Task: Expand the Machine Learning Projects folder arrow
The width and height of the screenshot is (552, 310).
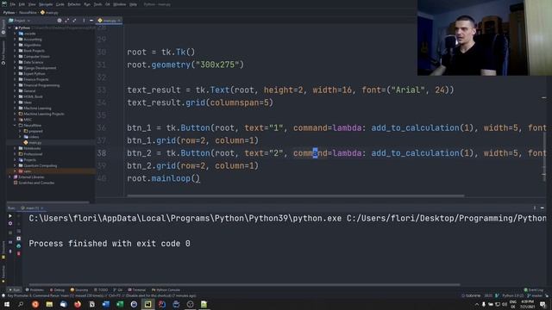Action: [16, 114]
